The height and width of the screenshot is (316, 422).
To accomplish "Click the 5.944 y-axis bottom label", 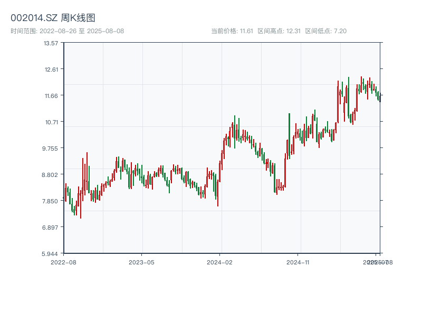I will coord(51,254).
